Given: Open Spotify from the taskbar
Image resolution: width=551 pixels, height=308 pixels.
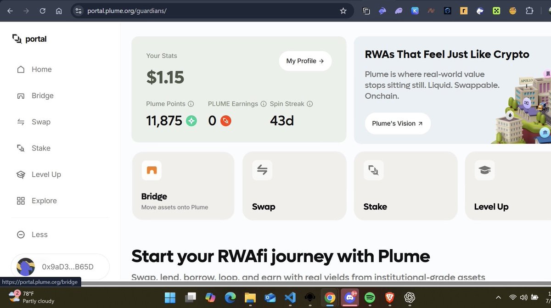Looking at the screenshot, I should (x=370, y=297).
